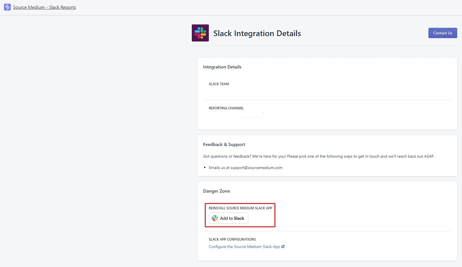Click the Add to Slack button
The image size is (462, 267).
(x=228, y=218)
